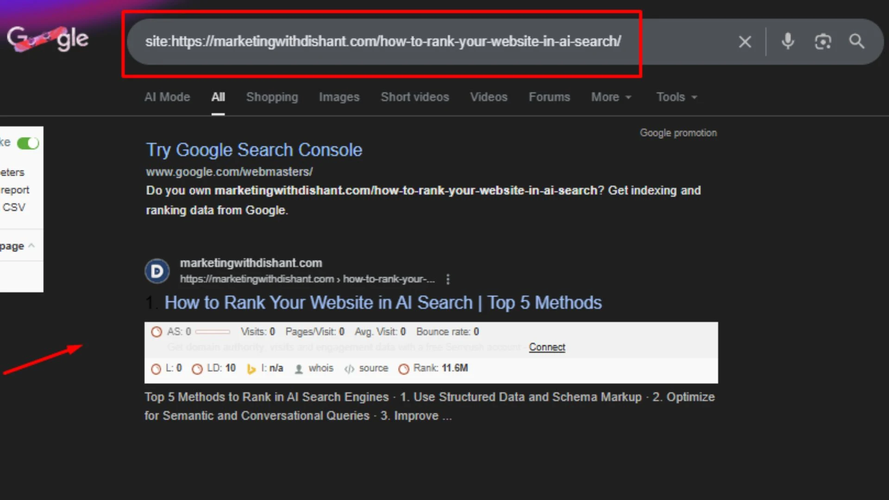Open the Tools dropdown

[x=676, y=97]
